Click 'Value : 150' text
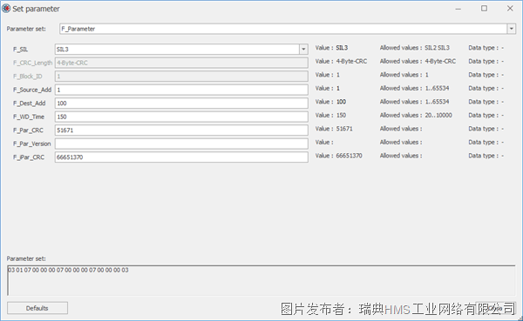 (330, 115)
